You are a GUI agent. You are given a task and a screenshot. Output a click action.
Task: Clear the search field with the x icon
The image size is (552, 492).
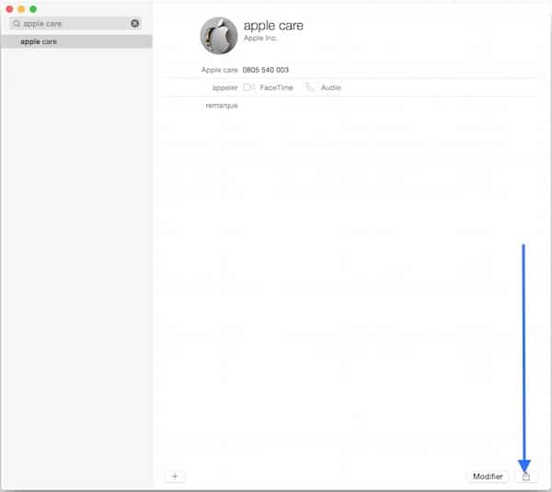pyautogui.click(x=135, y=24)
